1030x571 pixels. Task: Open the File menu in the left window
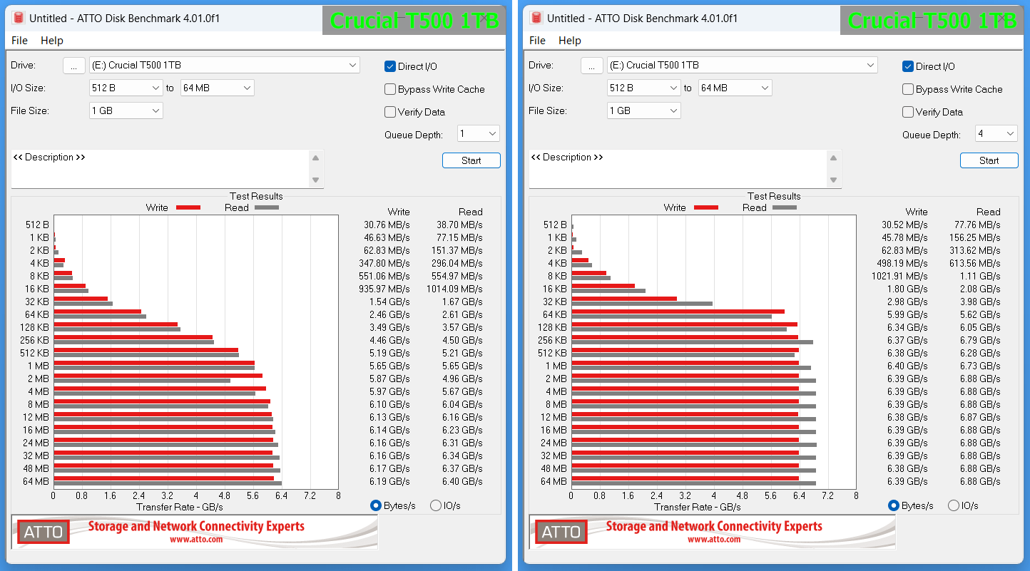point(20,41)
